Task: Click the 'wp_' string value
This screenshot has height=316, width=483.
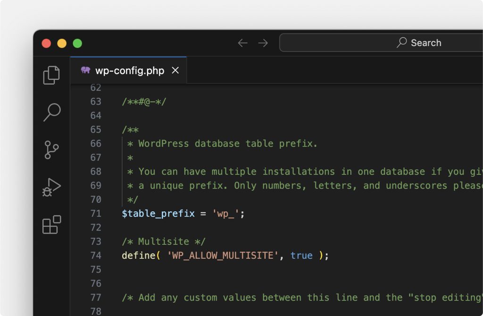Action: click(x=225, y=214)
